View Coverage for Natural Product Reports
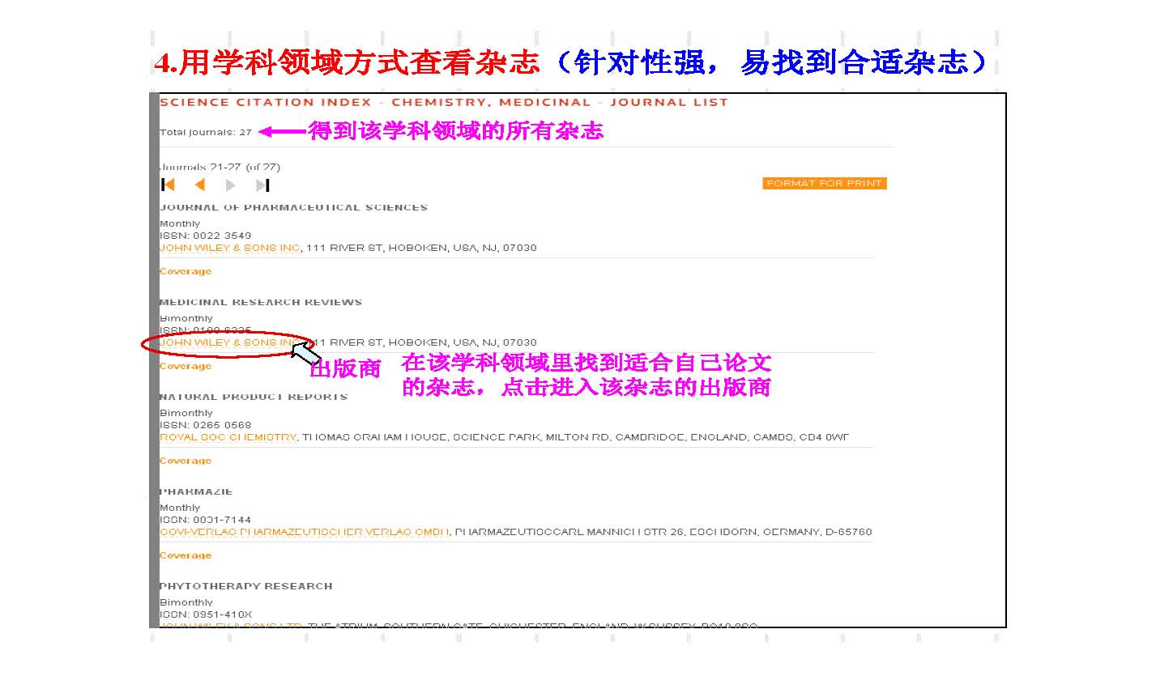Viewport: 1156px width, 676px height. pos(186,461)
